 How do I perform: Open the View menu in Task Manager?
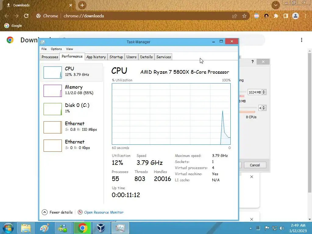point(69,49)
